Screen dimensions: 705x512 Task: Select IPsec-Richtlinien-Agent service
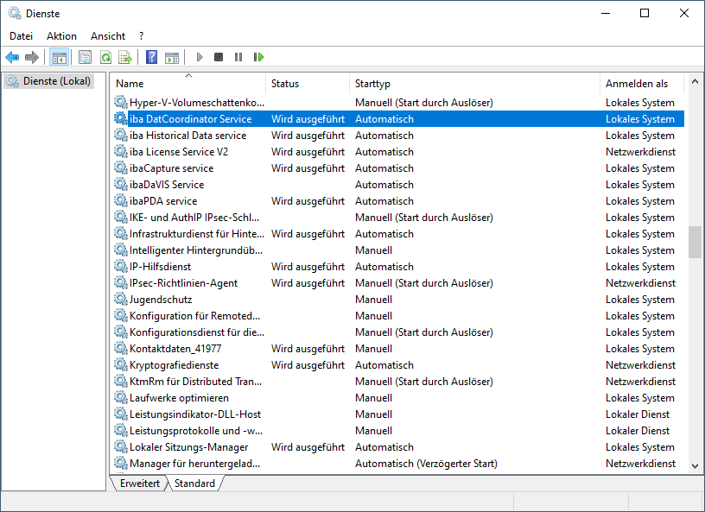point(398,282)
